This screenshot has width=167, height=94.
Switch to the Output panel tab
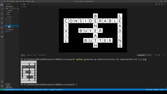click(35, 55)
